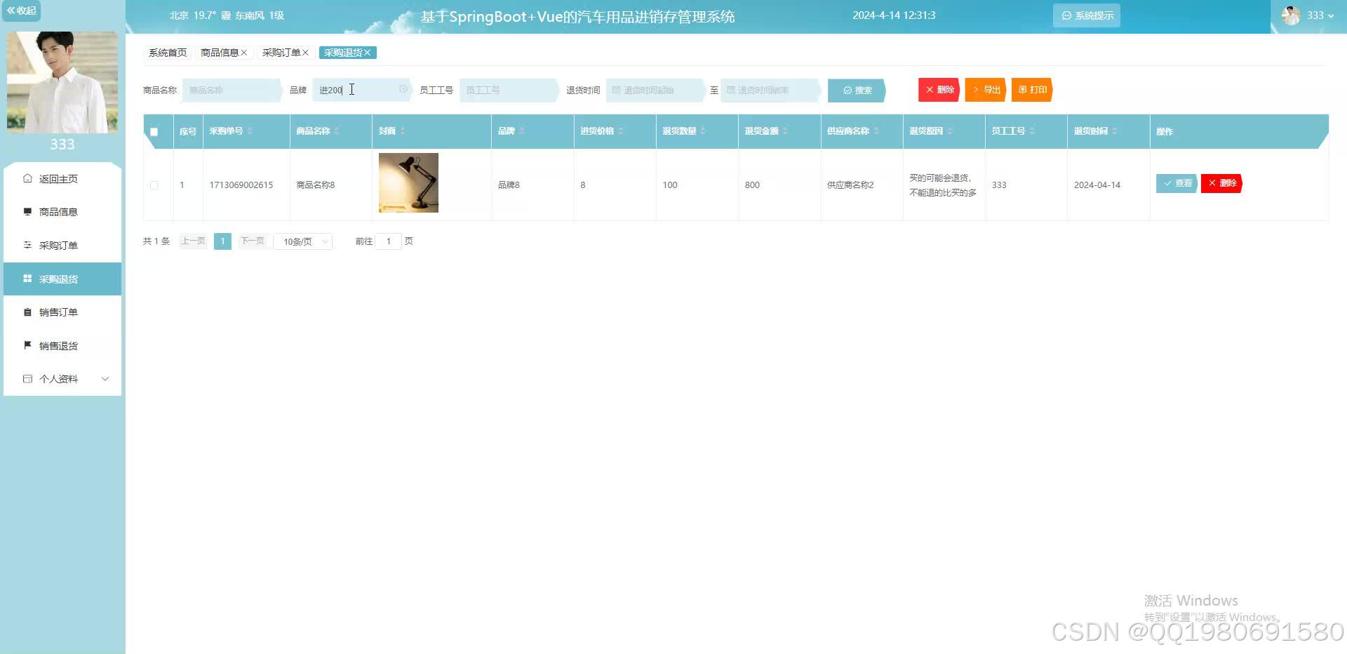
Task: Toggle select-all checkbox in table header
Action: click(x=154, y=131)
